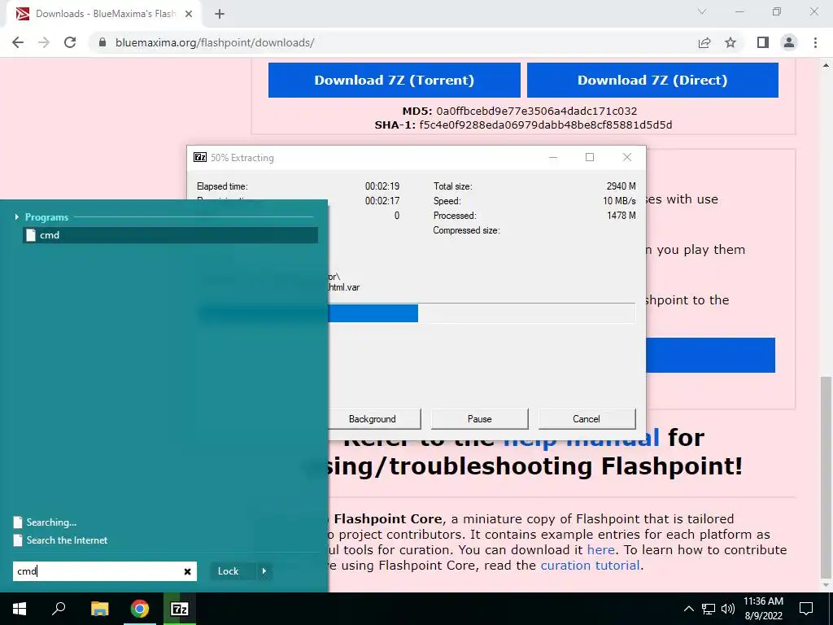
Task: Open the Windows Start button
Action: [x=20, y=609]
